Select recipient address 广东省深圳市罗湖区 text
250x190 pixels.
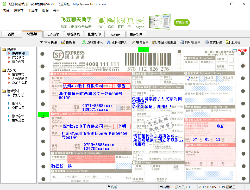point(95,136)
